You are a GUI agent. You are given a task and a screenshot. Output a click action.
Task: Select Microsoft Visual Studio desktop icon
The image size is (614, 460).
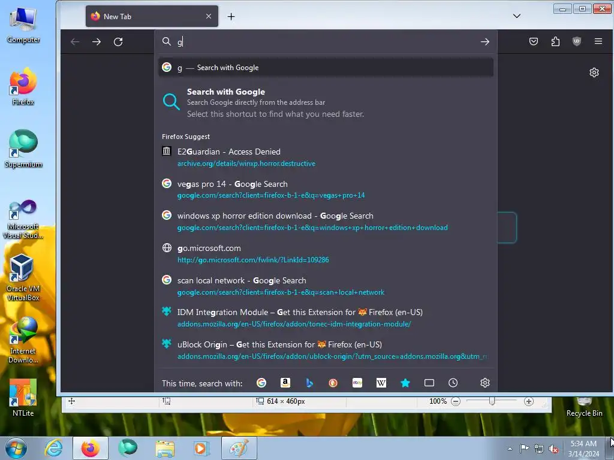coord(23,219)
